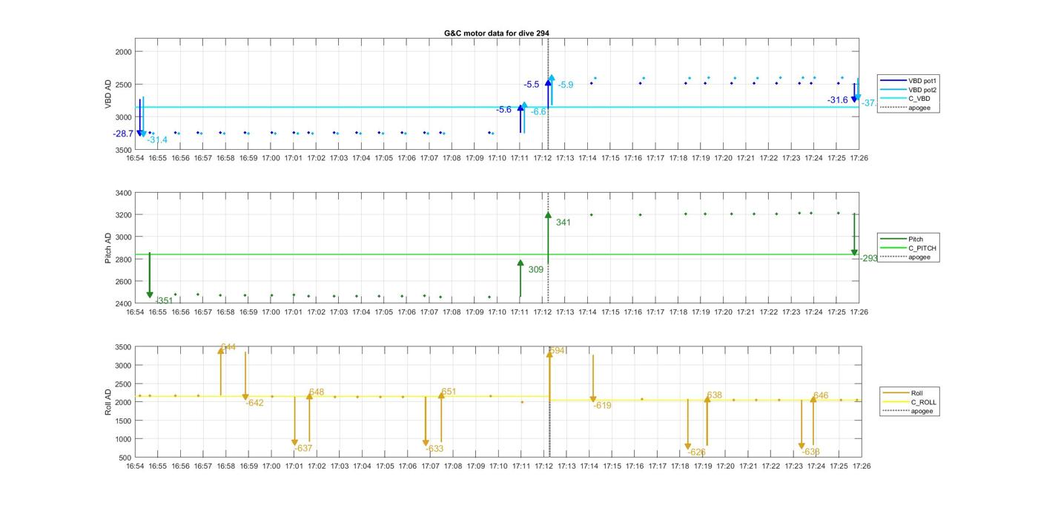
Task: Click the '648' roll data label
Action: pos(317,392)
